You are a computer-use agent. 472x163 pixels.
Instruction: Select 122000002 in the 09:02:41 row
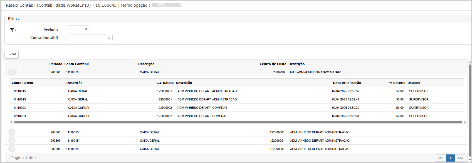tap(164, 116)
